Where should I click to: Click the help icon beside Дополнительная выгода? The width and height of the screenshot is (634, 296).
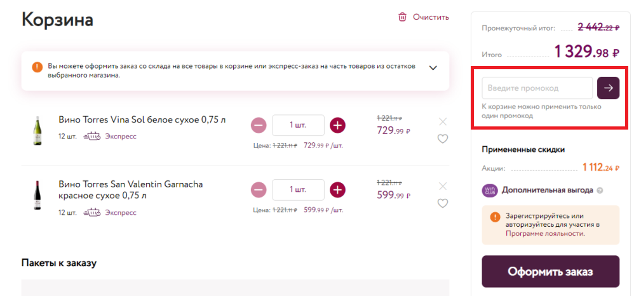pyautogui.click(x=600, y=190)
